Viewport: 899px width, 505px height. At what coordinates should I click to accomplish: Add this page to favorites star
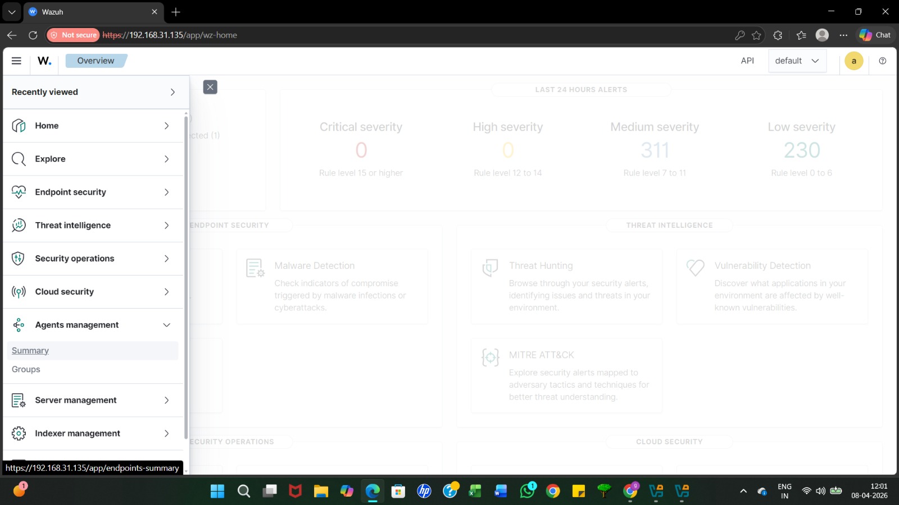757,35
